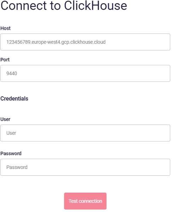The image size is (172, 212).
Task: Select the Password input field
Action: coord(85,167)
